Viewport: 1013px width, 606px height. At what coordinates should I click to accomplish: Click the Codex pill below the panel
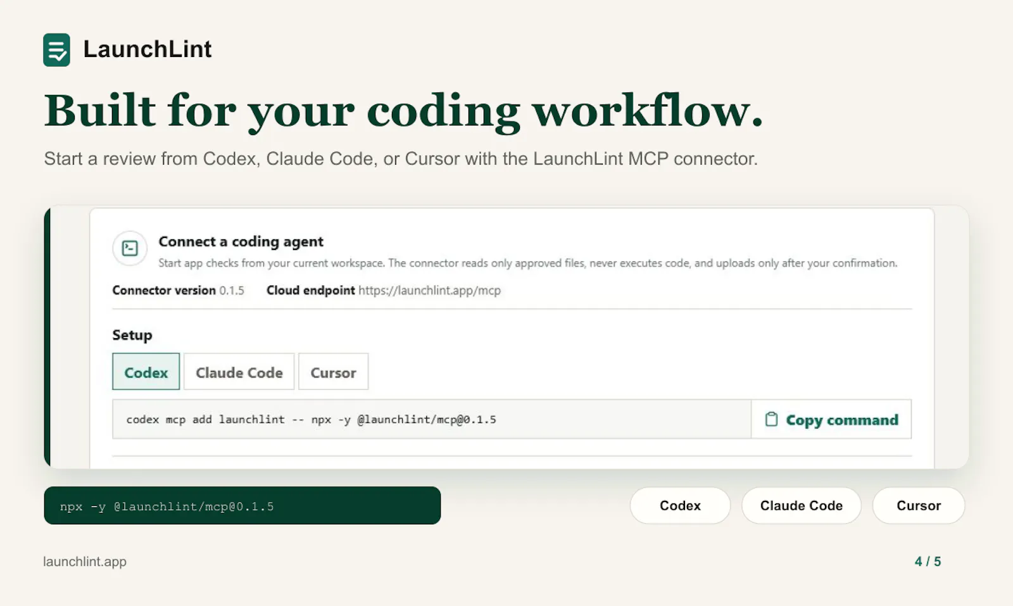[680, 505]
